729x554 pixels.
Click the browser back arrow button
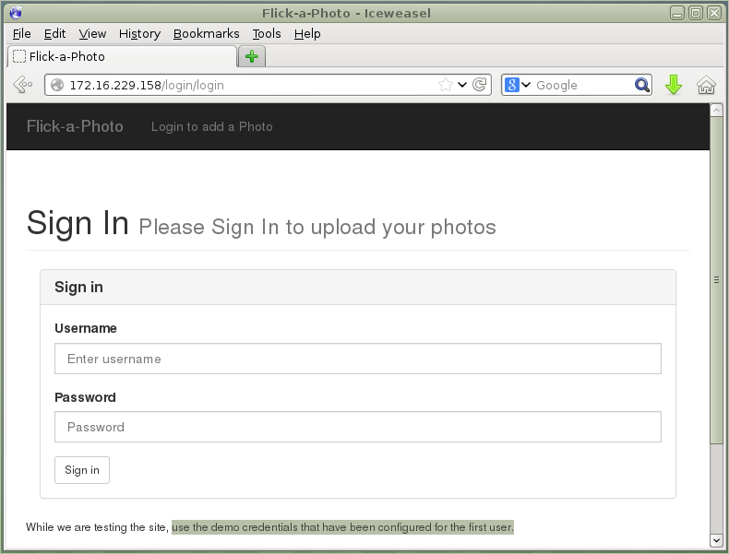pos(23,85)
